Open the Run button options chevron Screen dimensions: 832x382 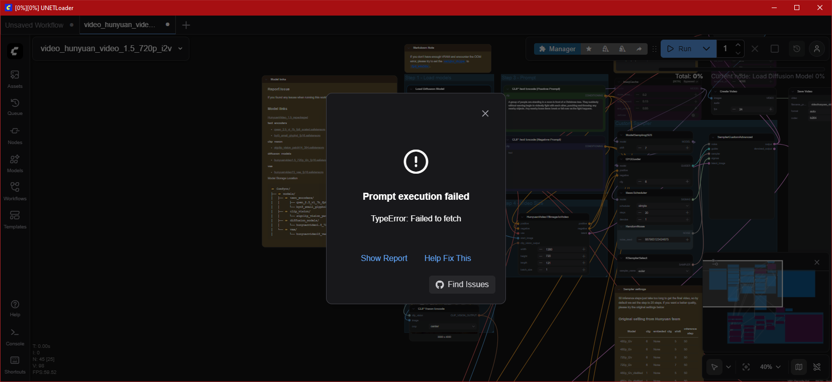(706, 49)
